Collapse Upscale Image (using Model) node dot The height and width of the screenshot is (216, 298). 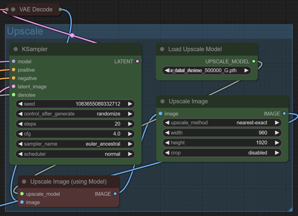(24, 182)
